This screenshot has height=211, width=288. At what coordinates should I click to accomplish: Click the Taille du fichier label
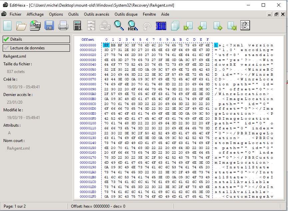(18, 64)
